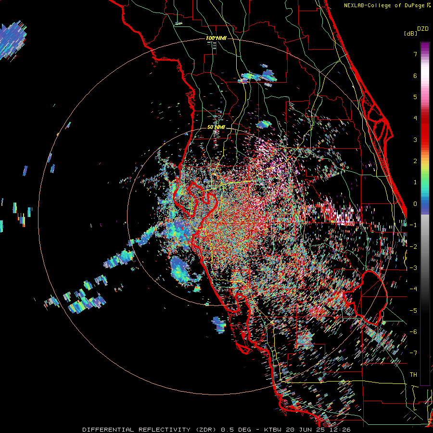Image resolution: width=433 pixels, height=433 pixels.
Task: Click the 50 NMI range ring label
Action: coord(216,127)
